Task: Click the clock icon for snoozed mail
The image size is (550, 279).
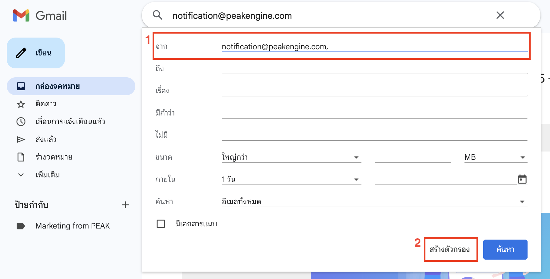Action: point(21,122)
